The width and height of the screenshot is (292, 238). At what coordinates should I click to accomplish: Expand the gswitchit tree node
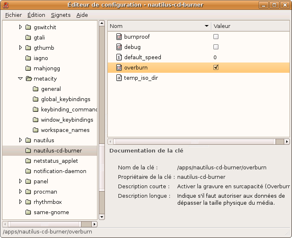coord(21,27)
